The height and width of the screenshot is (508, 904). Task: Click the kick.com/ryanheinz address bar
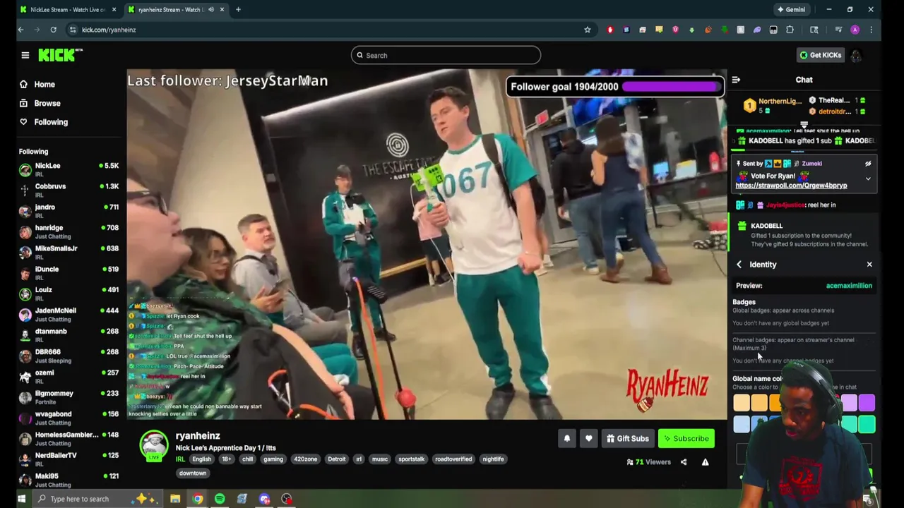point(332,30)
